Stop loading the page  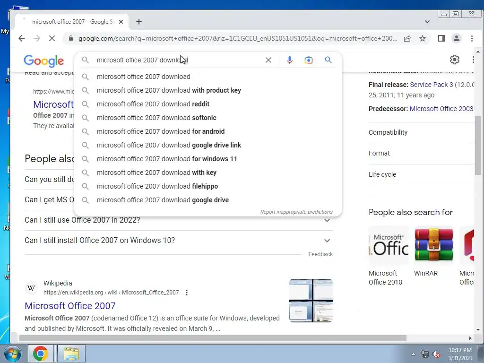coord(52,38)
